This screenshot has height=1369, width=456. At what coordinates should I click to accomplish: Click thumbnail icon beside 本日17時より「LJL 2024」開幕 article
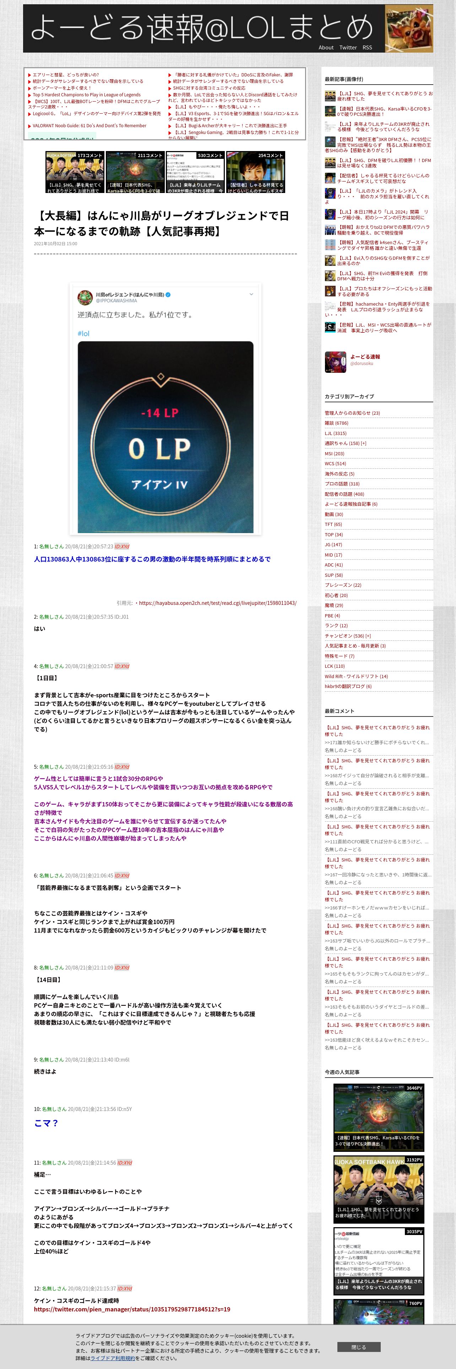click(330, 214)
